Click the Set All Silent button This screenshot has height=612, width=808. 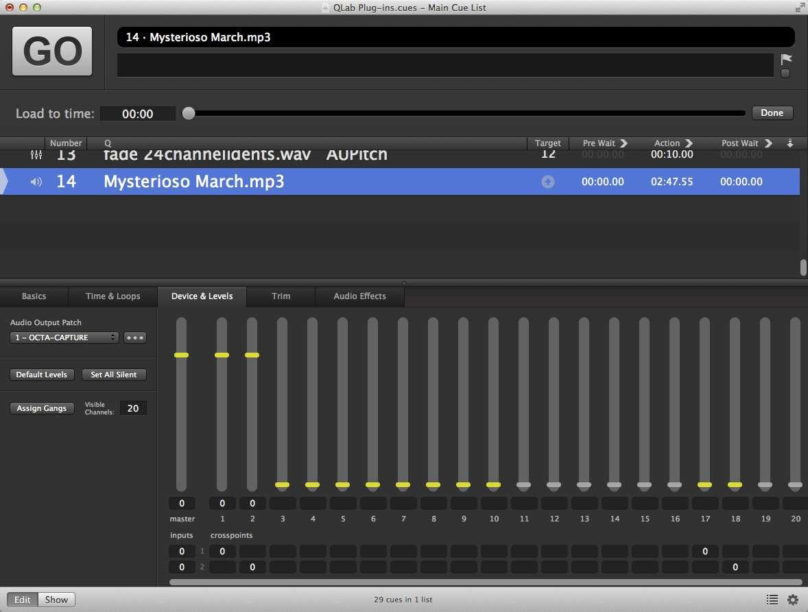pyautogui.click(x=114, y=375)
